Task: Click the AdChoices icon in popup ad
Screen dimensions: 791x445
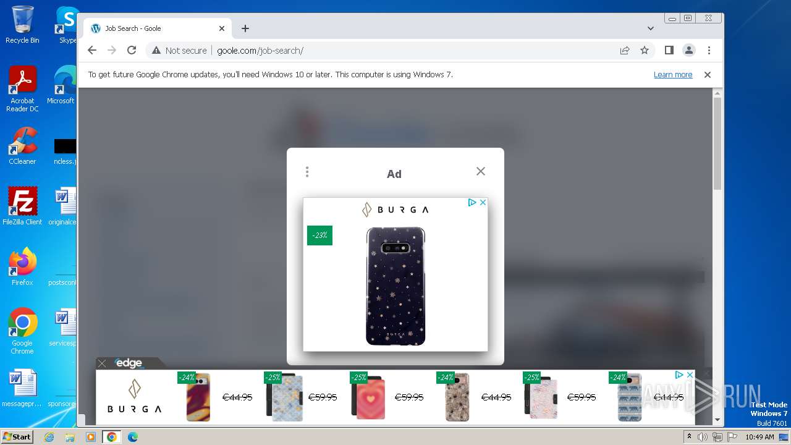Action: (x=472, y=203)
